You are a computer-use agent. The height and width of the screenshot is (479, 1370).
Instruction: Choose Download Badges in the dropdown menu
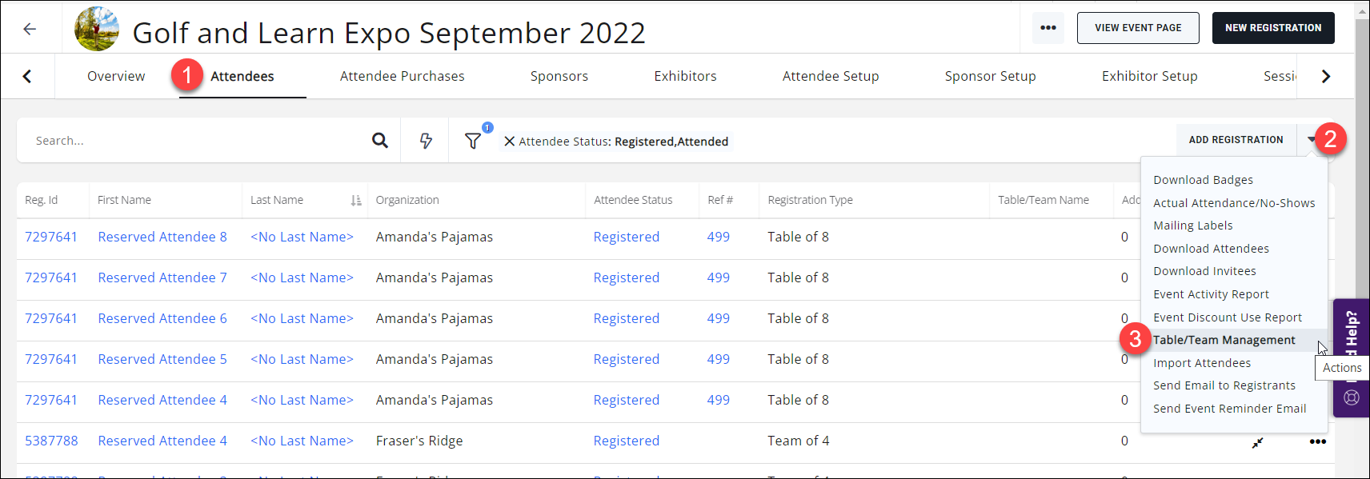1203,180
